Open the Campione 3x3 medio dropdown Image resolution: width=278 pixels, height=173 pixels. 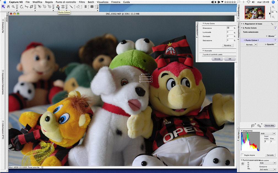(x=268, y=169)
